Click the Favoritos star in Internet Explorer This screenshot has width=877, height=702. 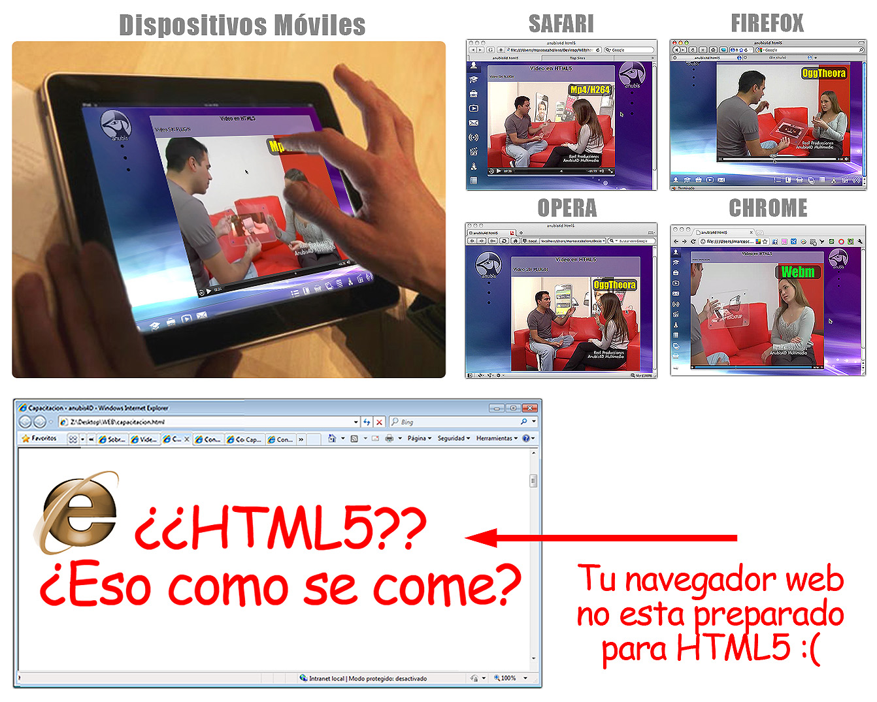pos(25,438)
